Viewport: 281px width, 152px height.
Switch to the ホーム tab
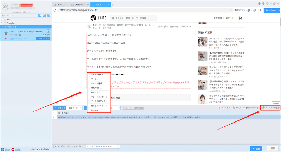coord(60,5)
